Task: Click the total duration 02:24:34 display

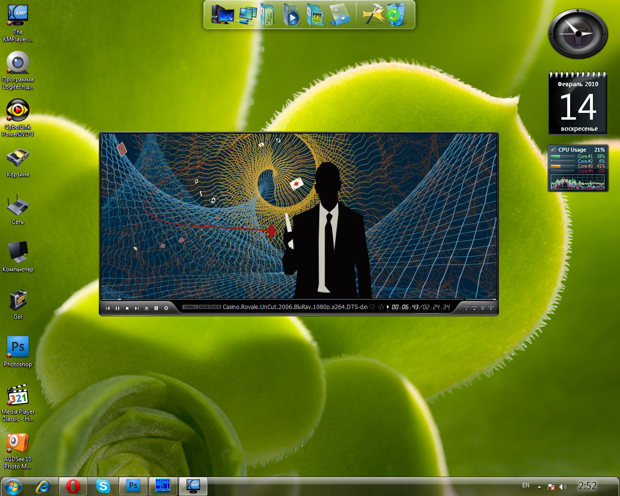Action: [436, 307]
